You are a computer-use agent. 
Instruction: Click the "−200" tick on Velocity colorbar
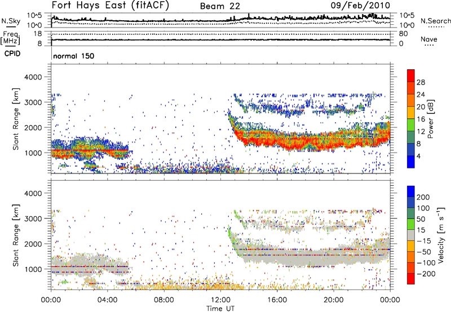[x=426, y=274]
